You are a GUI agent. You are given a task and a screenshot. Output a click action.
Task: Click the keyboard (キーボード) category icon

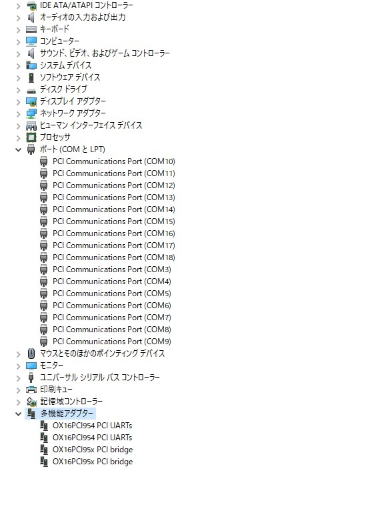(31, 29)
